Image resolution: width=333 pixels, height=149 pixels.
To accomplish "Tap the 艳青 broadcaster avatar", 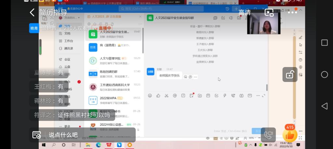I will [x=34, y=28].
